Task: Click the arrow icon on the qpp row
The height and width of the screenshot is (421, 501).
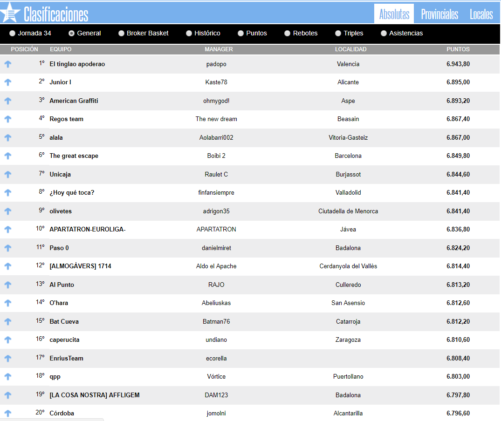Action: [7, 377]
